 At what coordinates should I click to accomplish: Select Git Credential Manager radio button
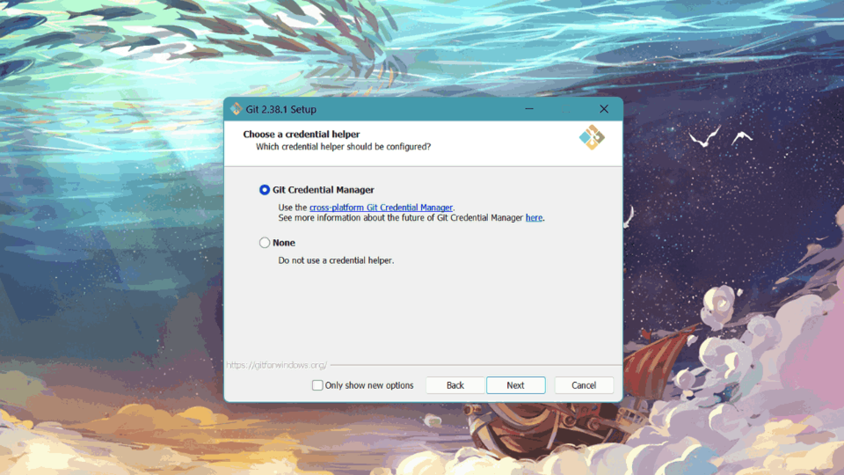tap(264, 190)
